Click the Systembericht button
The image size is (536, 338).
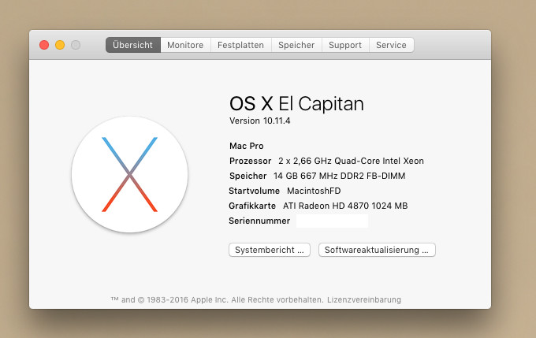pyautogui.click(x=270, y=250)
